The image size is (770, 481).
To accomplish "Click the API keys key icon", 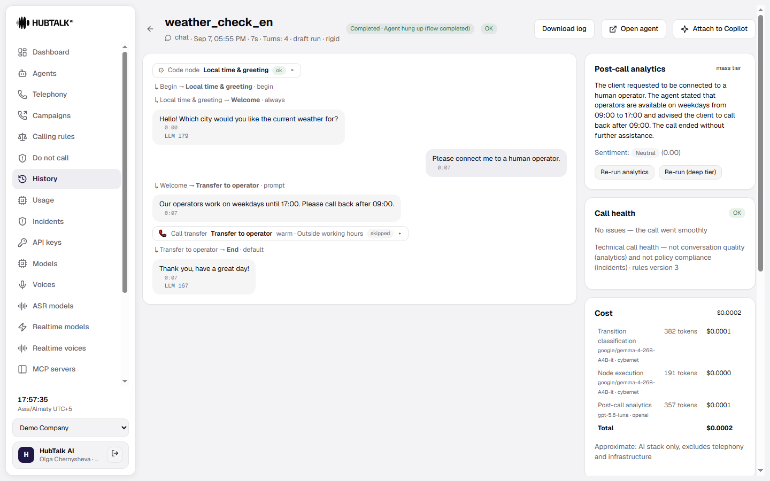I will click(x=22, y=243).
